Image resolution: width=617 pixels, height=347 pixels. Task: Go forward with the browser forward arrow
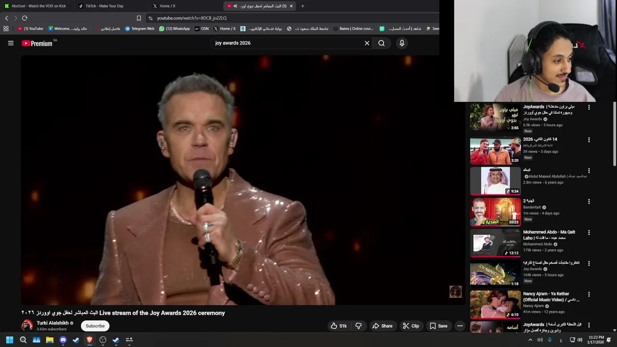coord(15,18)
